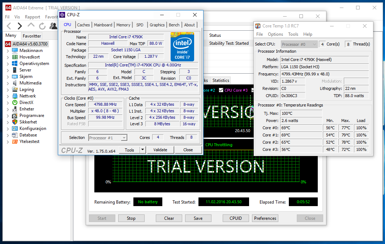Select Multimedia speaker icon in tree
The height and width of the screenshot is (244, 385).
tap(15, 83)
